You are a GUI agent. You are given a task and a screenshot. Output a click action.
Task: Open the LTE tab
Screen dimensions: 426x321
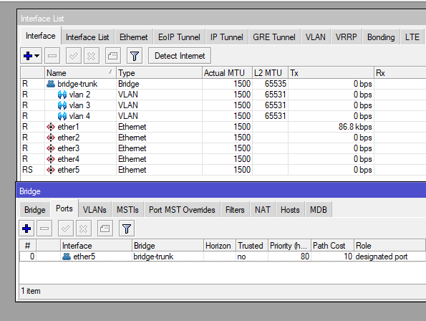point(412,37)
